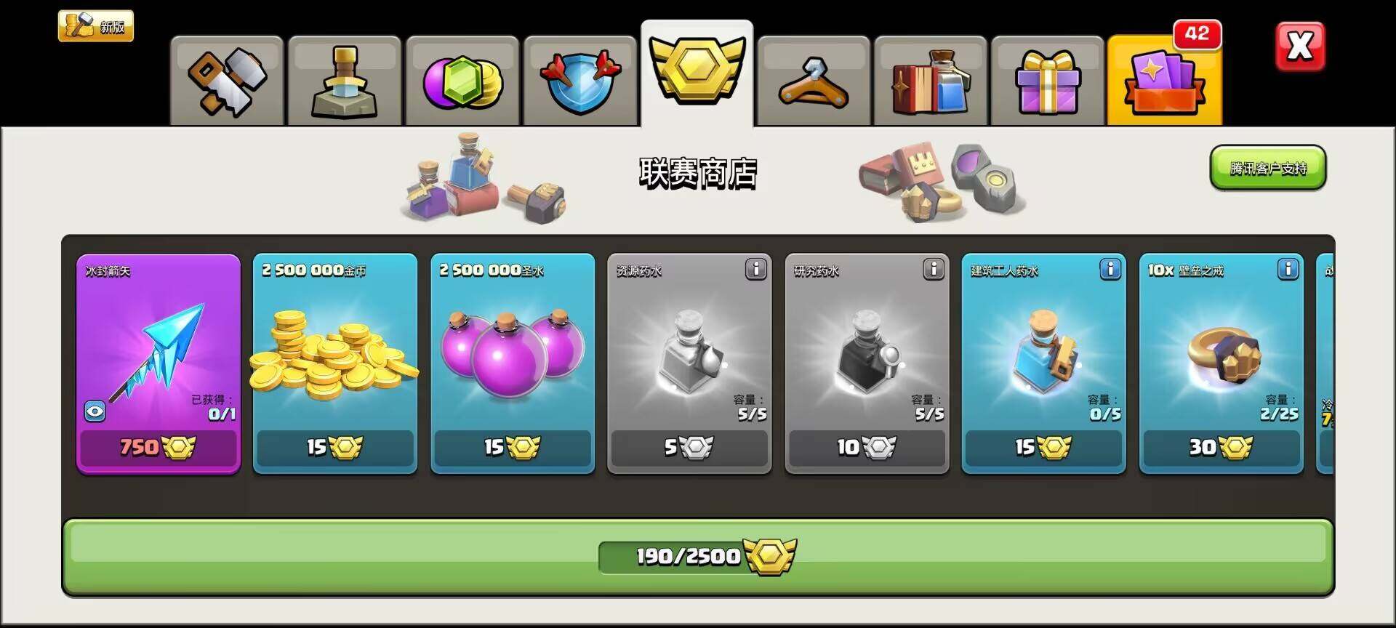The image size is (1396, 628).
Task: Show info for 壁垒之戒 card
Action: pos(1288,269)
